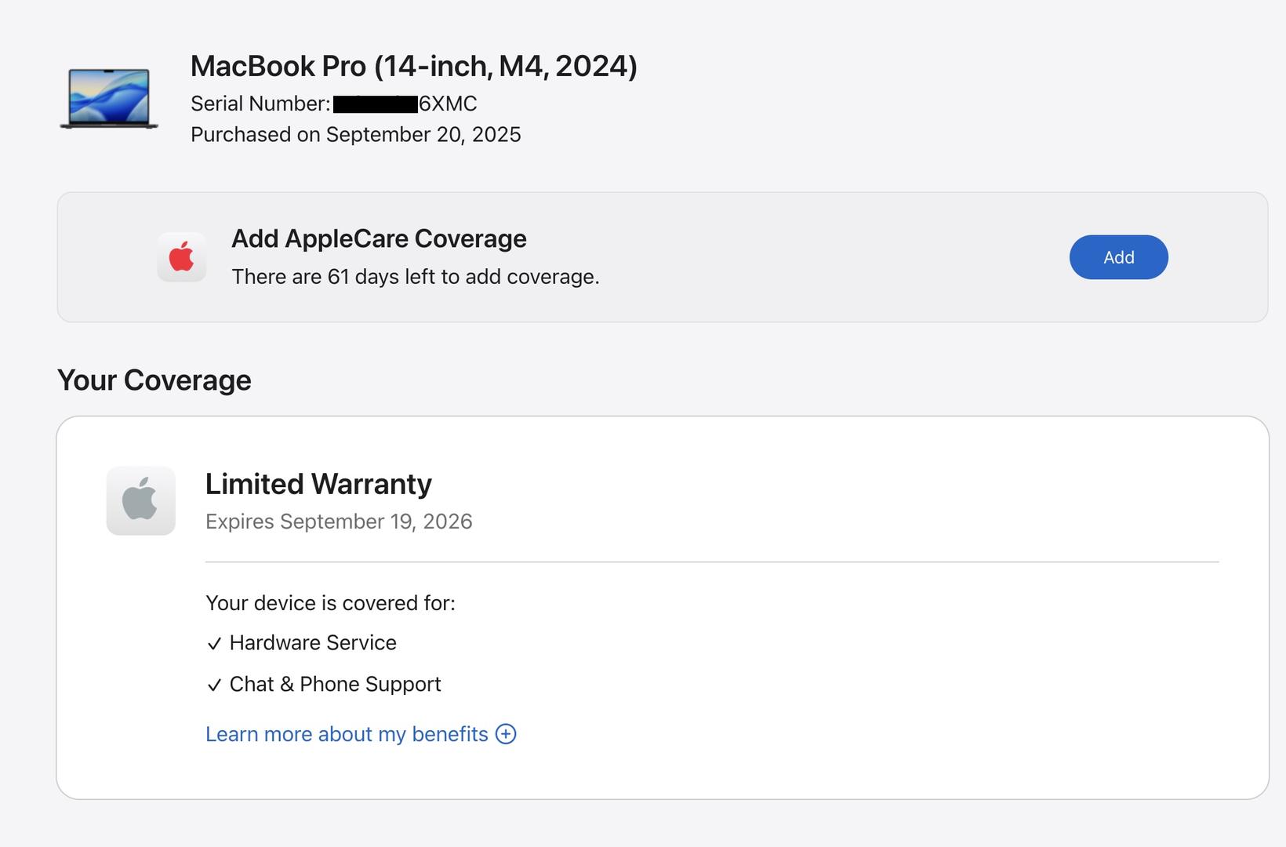Click the gray Apple Limited Warranty icon
Viewport: 1286px width, 847px height.
coord(141,501)
